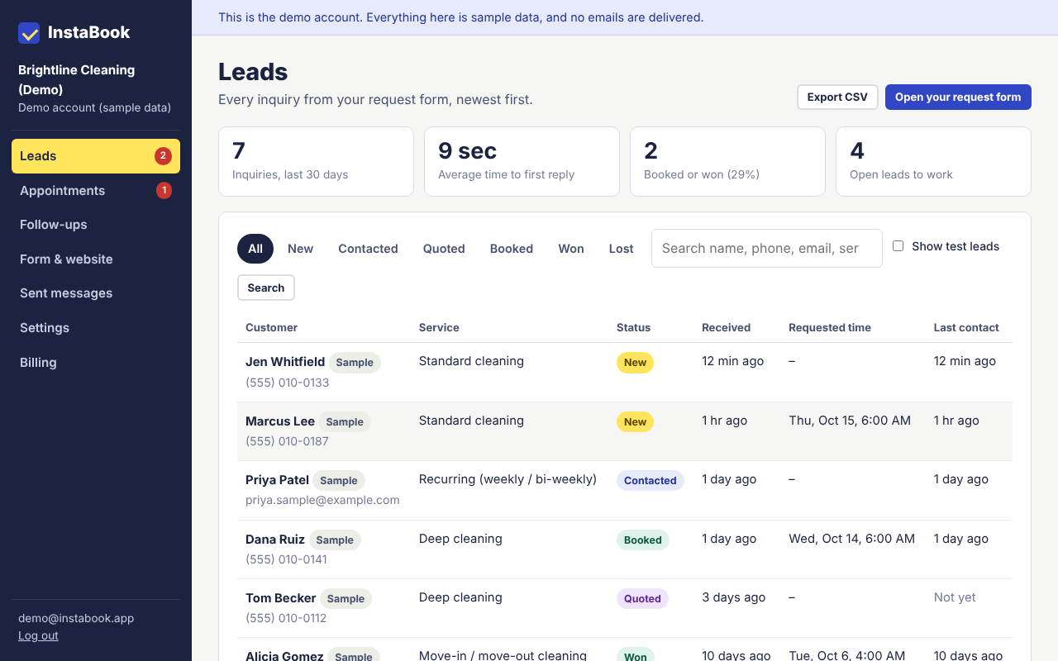Select the All leads filter tab
The width and height of the screenshot is (1058, 661).
click(255, 249)
